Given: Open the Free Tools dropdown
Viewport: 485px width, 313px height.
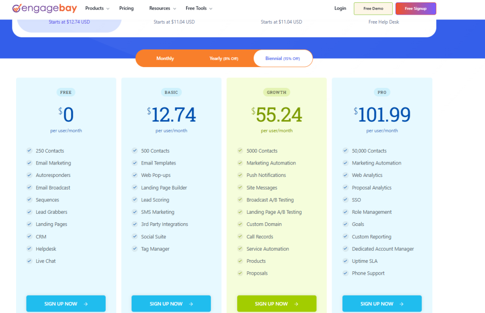Looking at the screenshot, I should point(199,9).
